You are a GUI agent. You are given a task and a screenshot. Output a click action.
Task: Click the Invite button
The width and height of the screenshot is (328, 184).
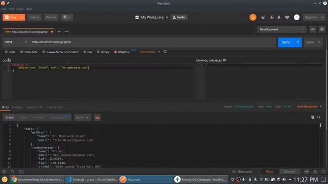click(x=179, y=17)
